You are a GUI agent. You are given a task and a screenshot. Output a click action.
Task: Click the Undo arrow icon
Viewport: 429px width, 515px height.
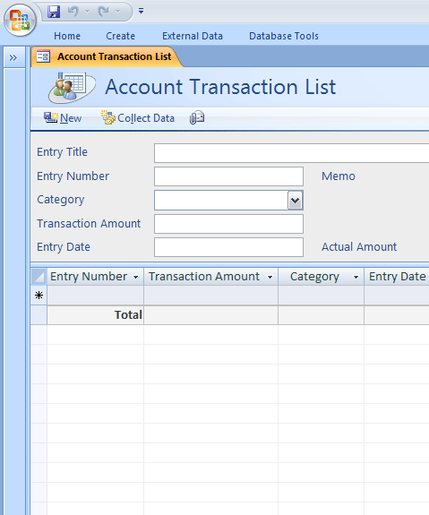pos(73,12)
